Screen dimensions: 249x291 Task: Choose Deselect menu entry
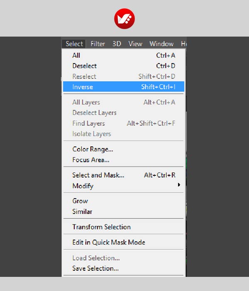tap(124, 66)
